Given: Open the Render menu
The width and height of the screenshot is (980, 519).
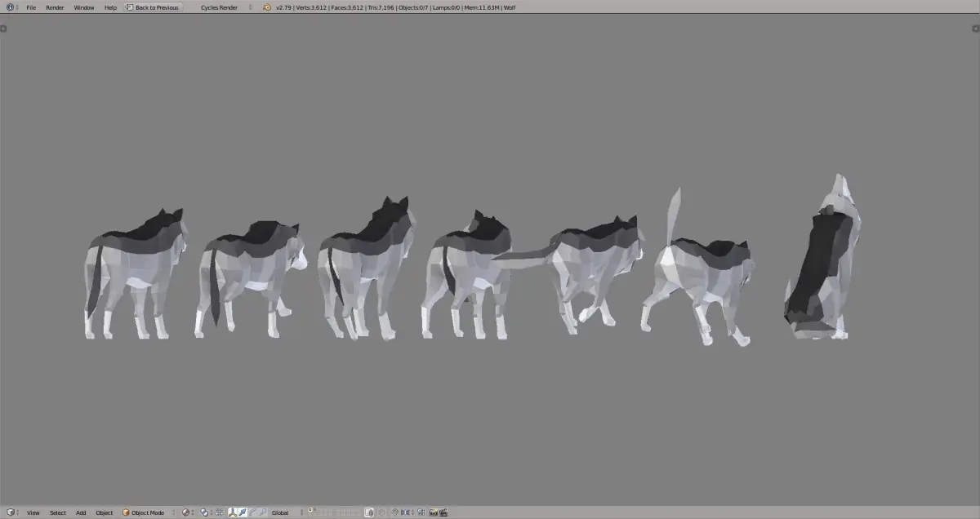Looking at the screenshot, I should [55, 7].
